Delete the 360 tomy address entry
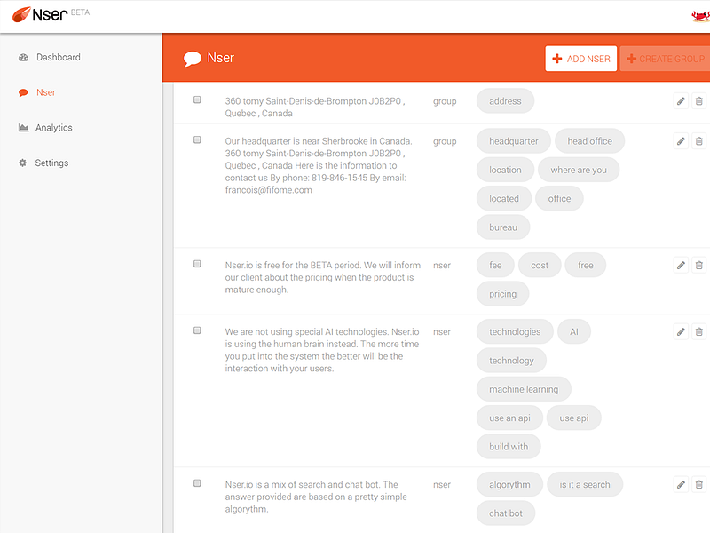Image resolution: width=710 pixels, height=533 pixels. coord(699,101)
